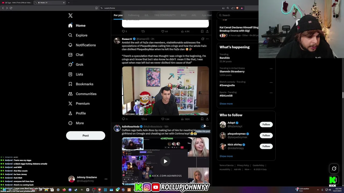Image resolution: width=344 pixels, height=193 pixels.
Task: Open Lamar's profile avatar
Action: (x=117, y=40)
